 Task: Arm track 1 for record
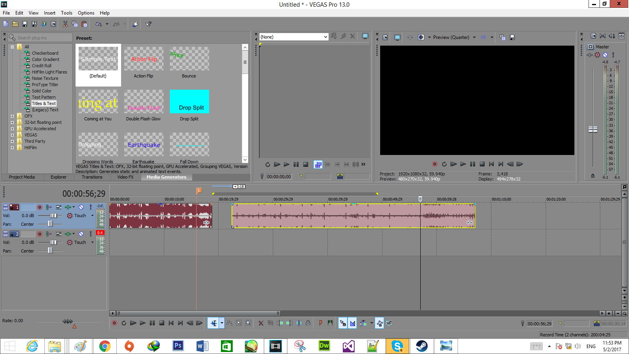point(40,207)
